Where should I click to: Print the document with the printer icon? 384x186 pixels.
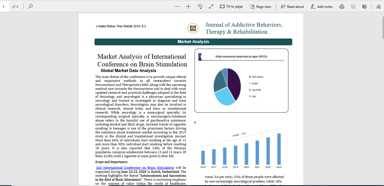[x=342, y=6]
